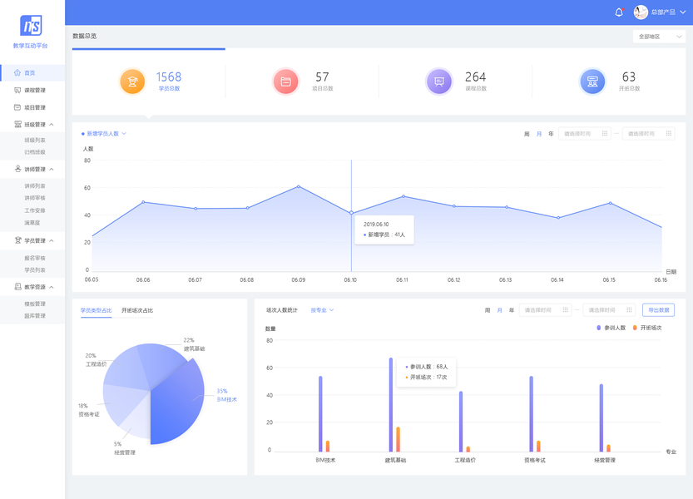This screenshot has width=693, height=499.
Task: Click the purple 课程总数 circle icon
Action: pos(439,82)
